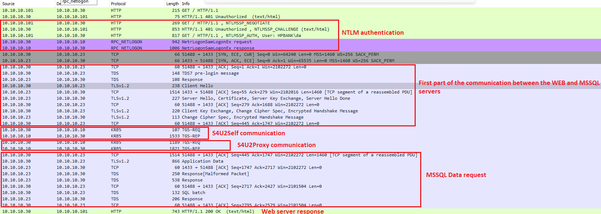The image size is (601, 214).
Task: Select the NTLMSSP_AUTH HPBANK\da packet
Action: tap(241, 35)
